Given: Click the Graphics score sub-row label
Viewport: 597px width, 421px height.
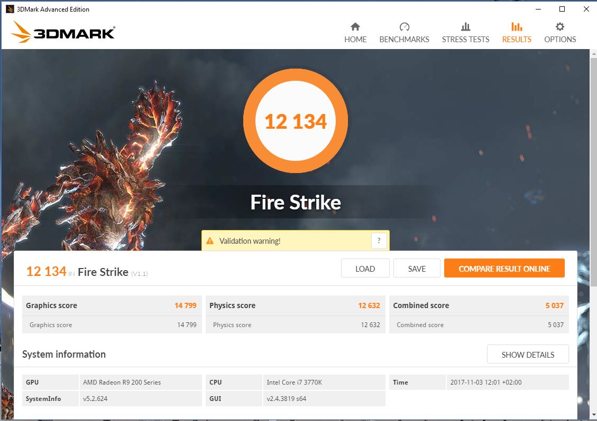Looking at the screenshot, I should 51,325.
